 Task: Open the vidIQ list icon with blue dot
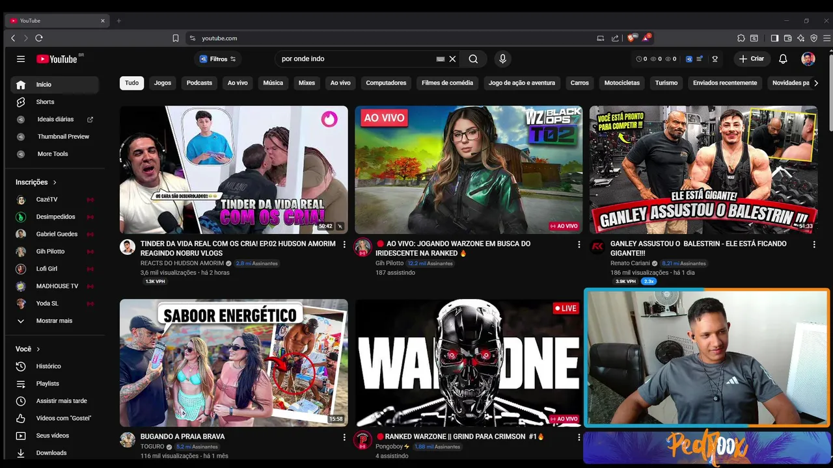[x=700, y=59]
